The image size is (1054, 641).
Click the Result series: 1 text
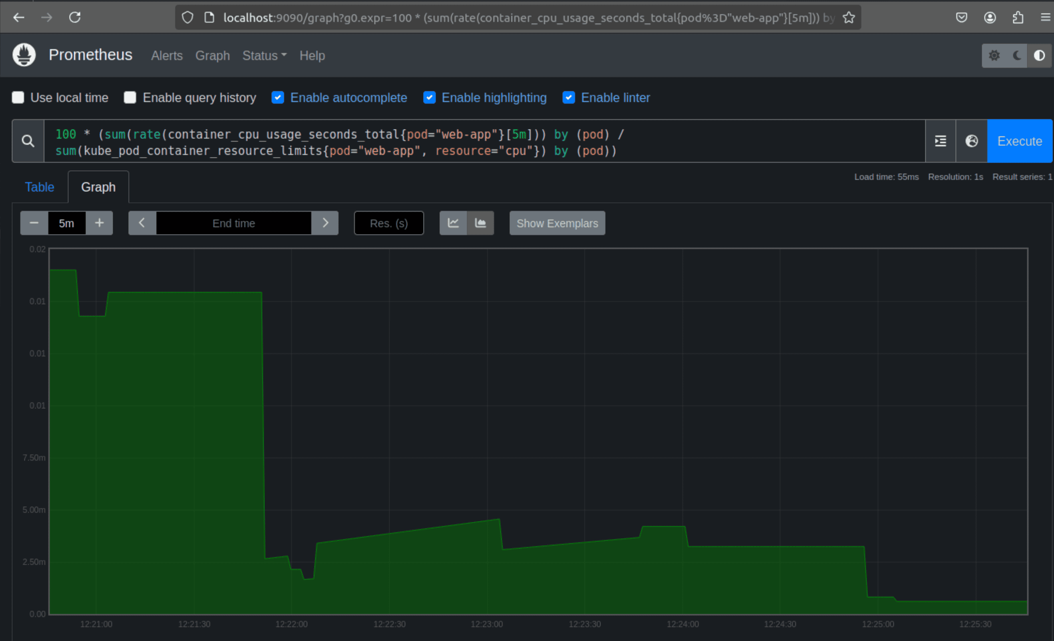[1022, 177]
